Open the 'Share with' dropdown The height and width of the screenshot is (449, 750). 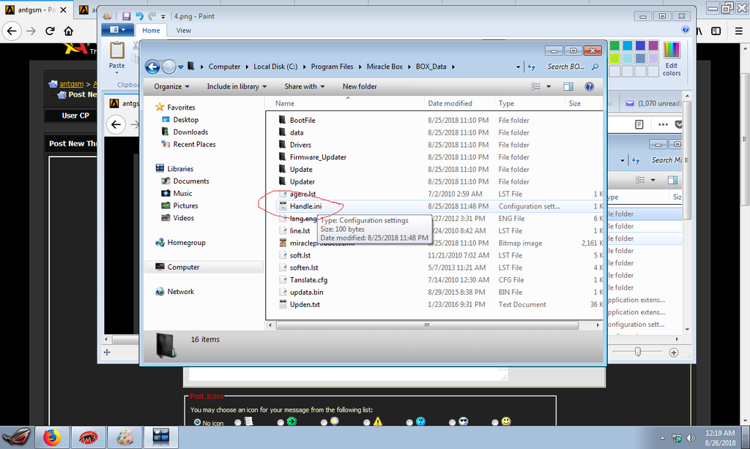tap(304, 86)
